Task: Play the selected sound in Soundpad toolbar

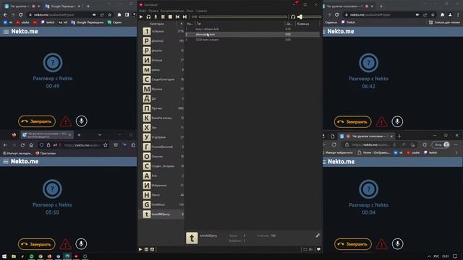Action: 141,17
